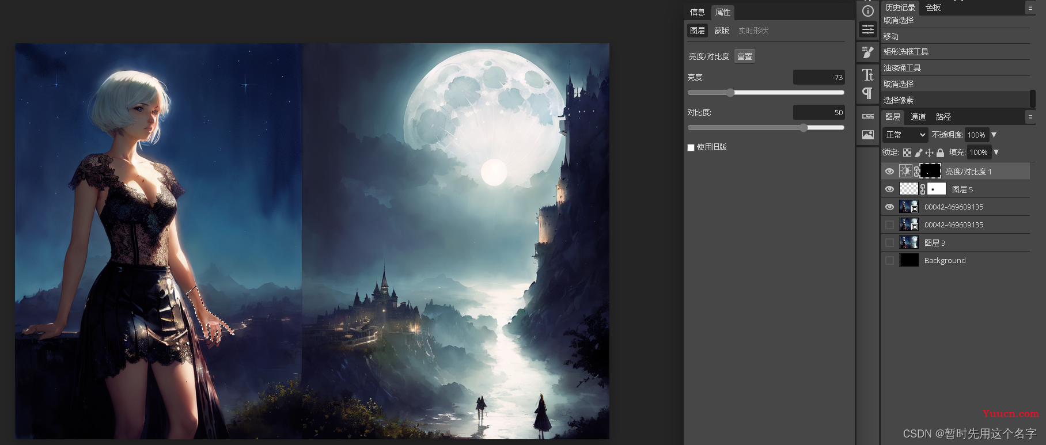
Task: Click the sun adjustment icon on 亮度/对比度 1 layer
Action: (x=905, y=171)
